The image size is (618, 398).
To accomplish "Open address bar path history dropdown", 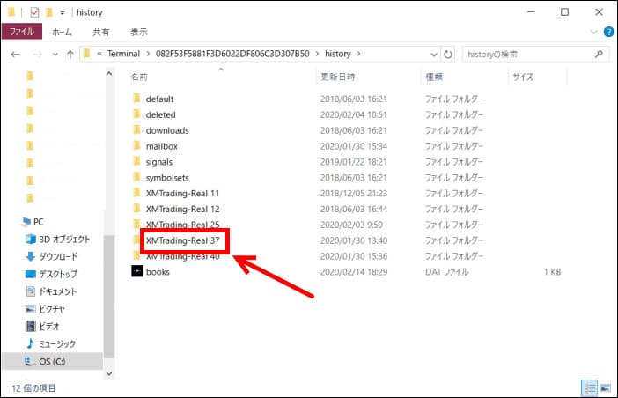I will [430, 54].
